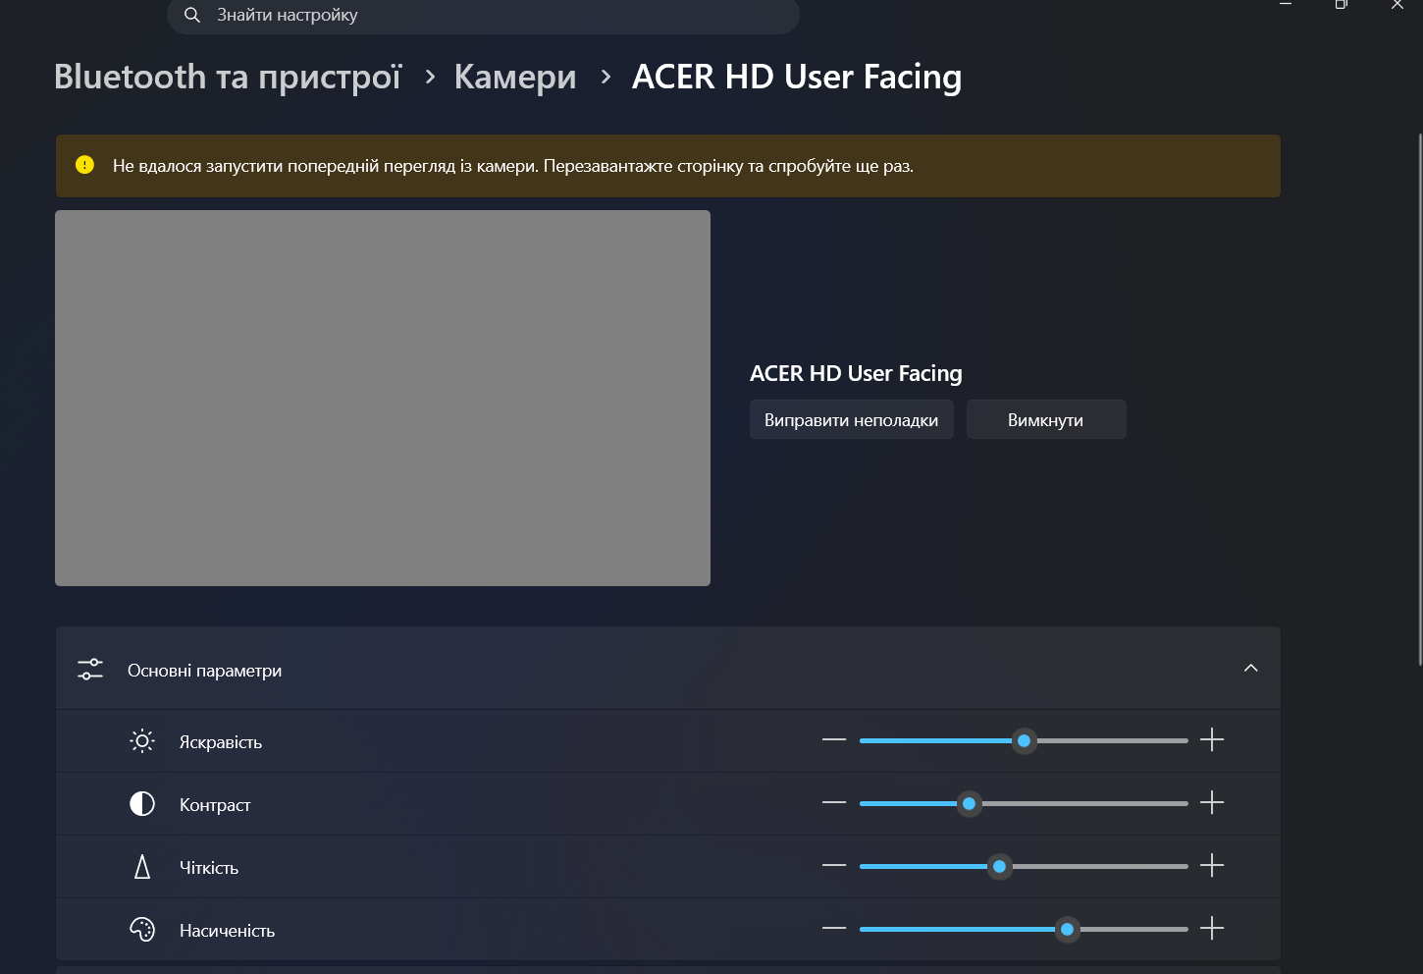Click the Чіткість label
This screenshot has height=974, width=1423.
pyautogui.click(x=209, y=868)
